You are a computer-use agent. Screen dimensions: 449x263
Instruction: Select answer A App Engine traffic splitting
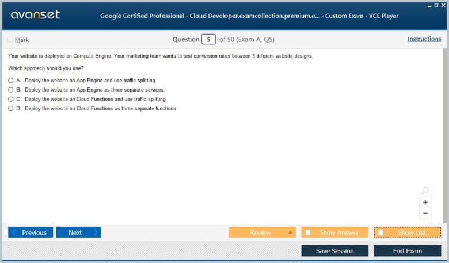tap(11, 81)
